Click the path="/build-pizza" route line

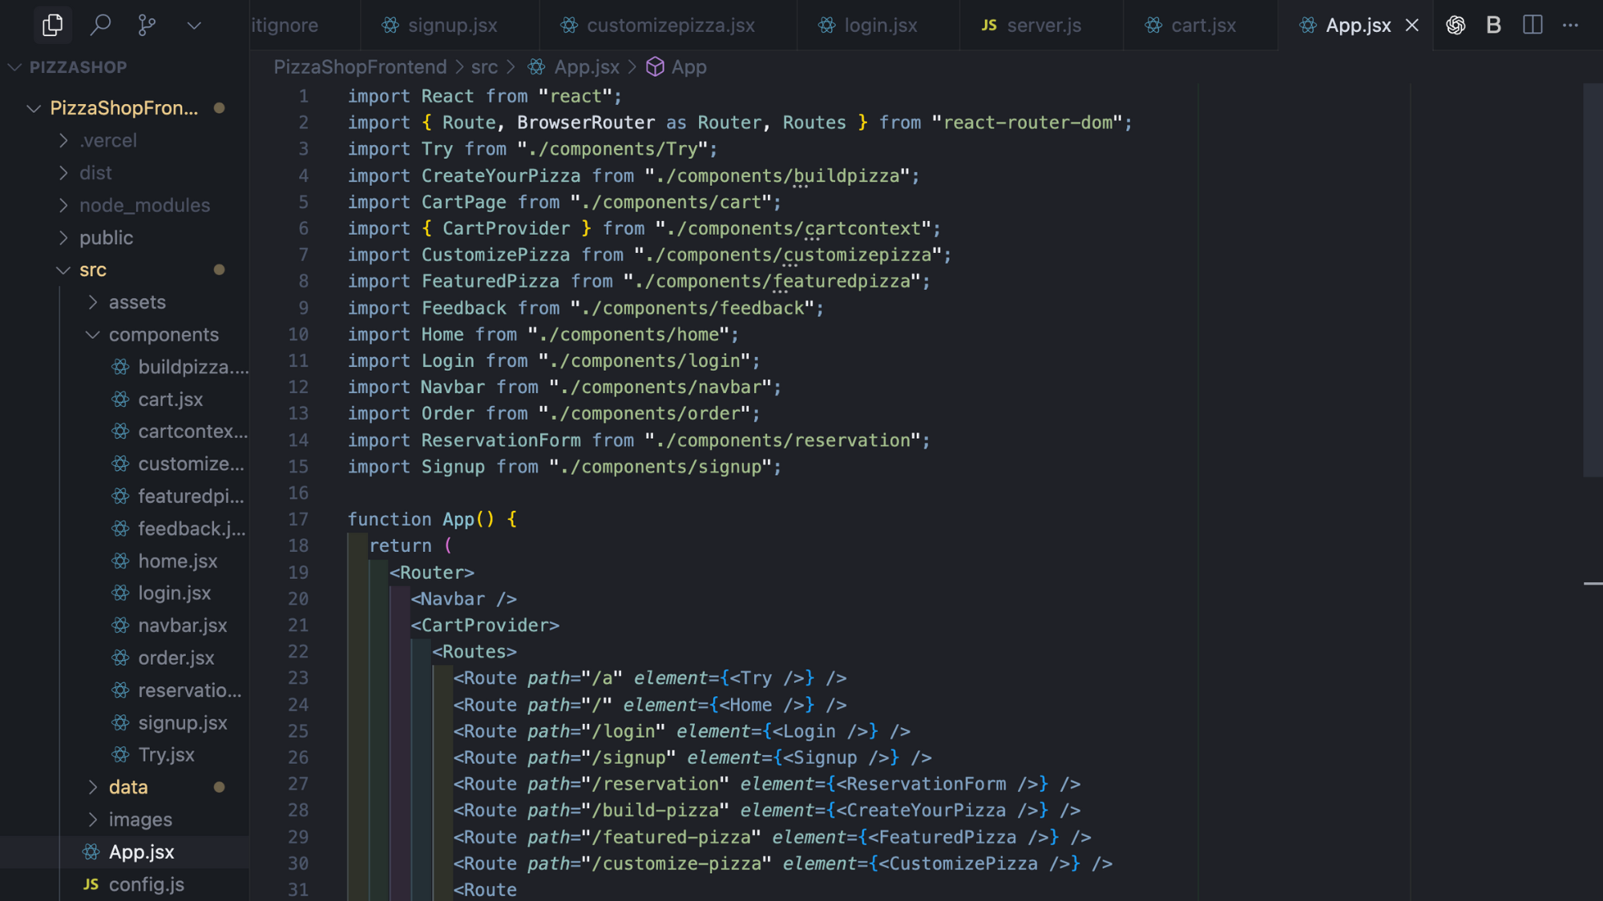point(766,810)
